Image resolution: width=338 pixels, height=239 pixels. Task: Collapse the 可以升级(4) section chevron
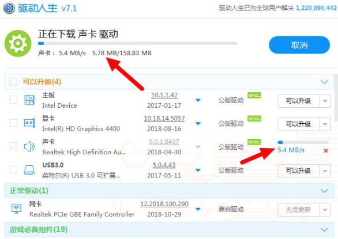tap(324, 82)
